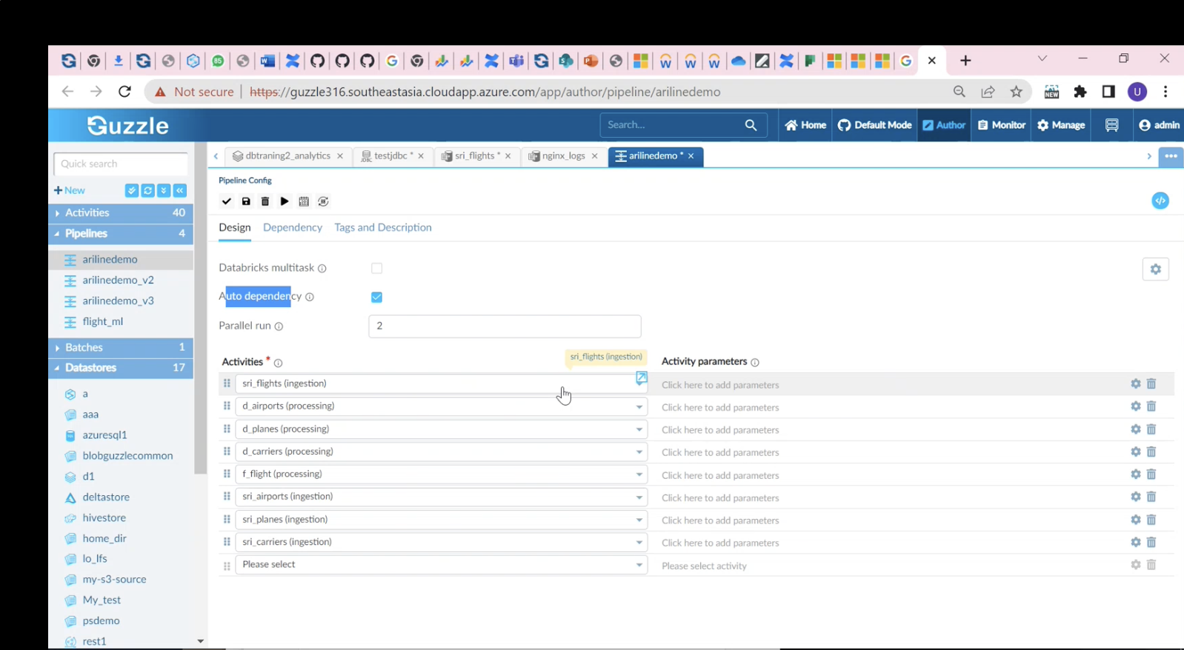The image size is (1184, 650).
Task: Uncheck the Auto dependency checkbox
Action: (x=376, y=297)
